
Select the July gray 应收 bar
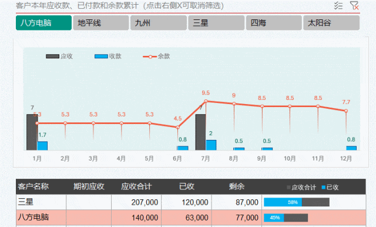[x=200, y=132]
